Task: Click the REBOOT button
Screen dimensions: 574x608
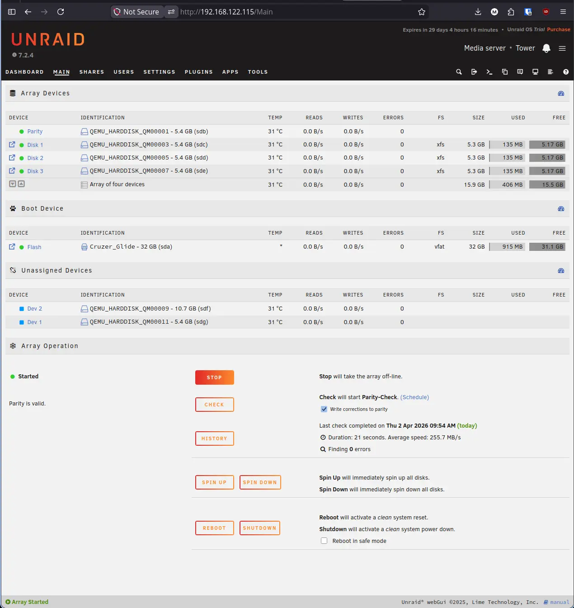Action: (215, 528)
